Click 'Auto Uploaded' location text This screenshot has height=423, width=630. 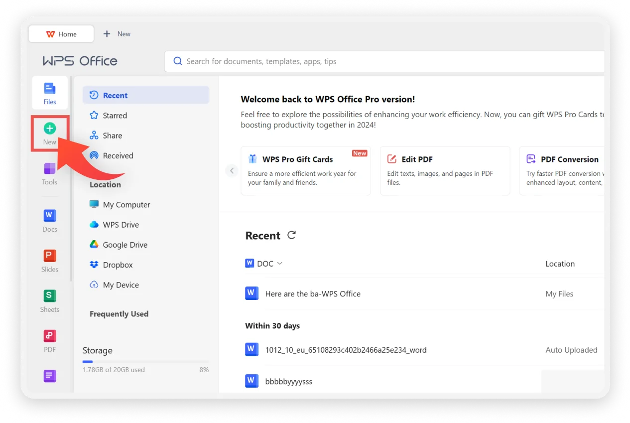tap(571, 350)
